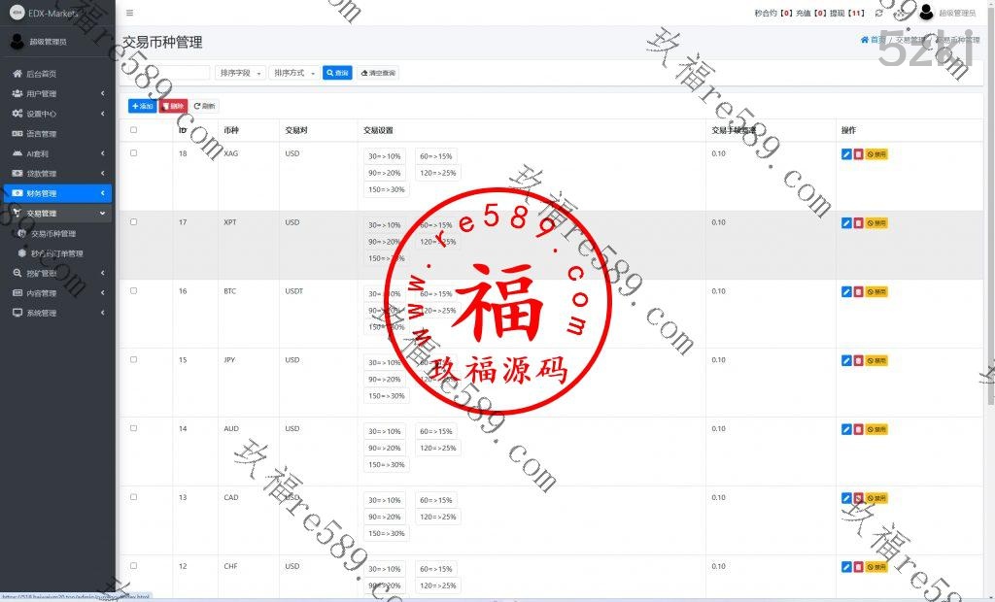Tick the checkbox for row ID 18
Viewport: 995px width, 602px height.
134,153
